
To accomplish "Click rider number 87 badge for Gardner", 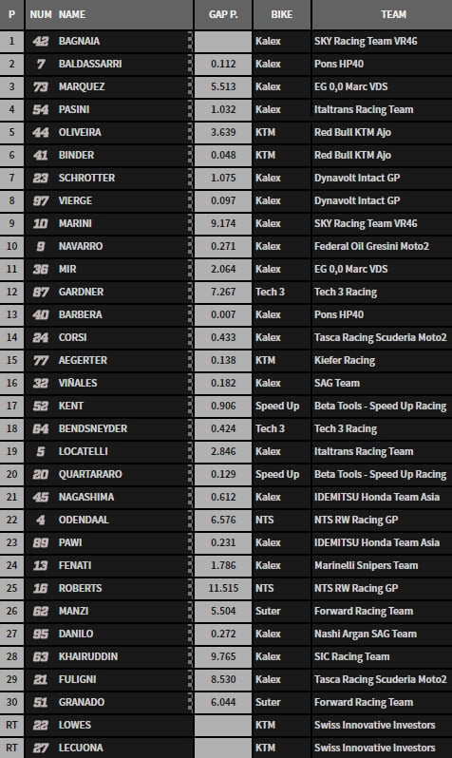I will pyautogui.click(x=41, y=292).
